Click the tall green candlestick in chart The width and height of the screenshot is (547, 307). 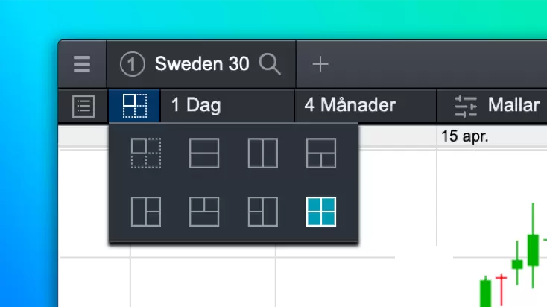pos(533,250)
